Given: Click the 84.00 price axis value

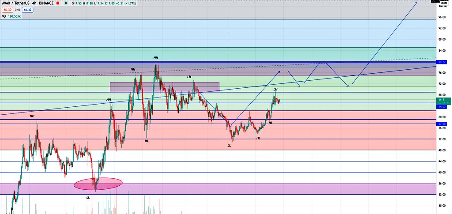Looking at the screenshot, I should (x=442, y=51).
